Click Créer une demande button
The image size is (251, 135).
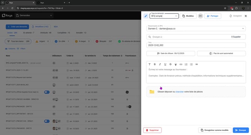[17, 26]
